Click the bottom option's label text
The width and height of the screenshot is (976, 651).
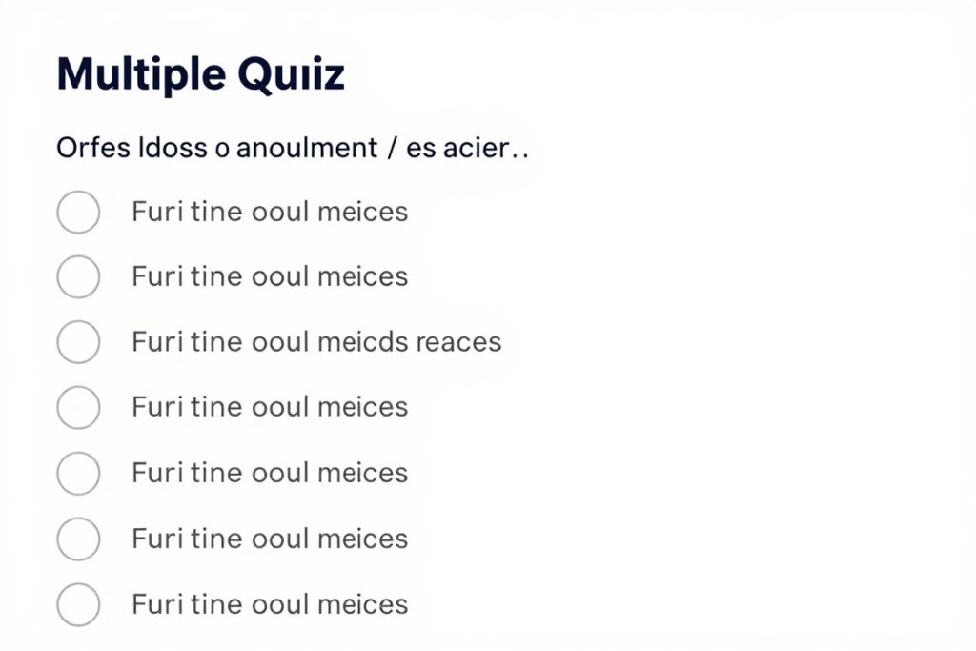click(x=269, y=603)
